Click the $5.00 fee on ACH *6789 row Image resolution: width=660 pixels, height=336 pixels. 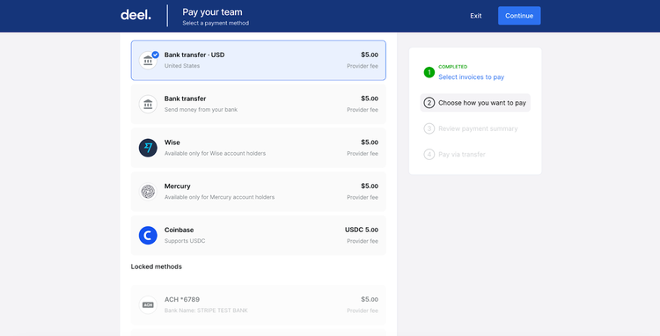pyautogui.click(x=370, y=299)
